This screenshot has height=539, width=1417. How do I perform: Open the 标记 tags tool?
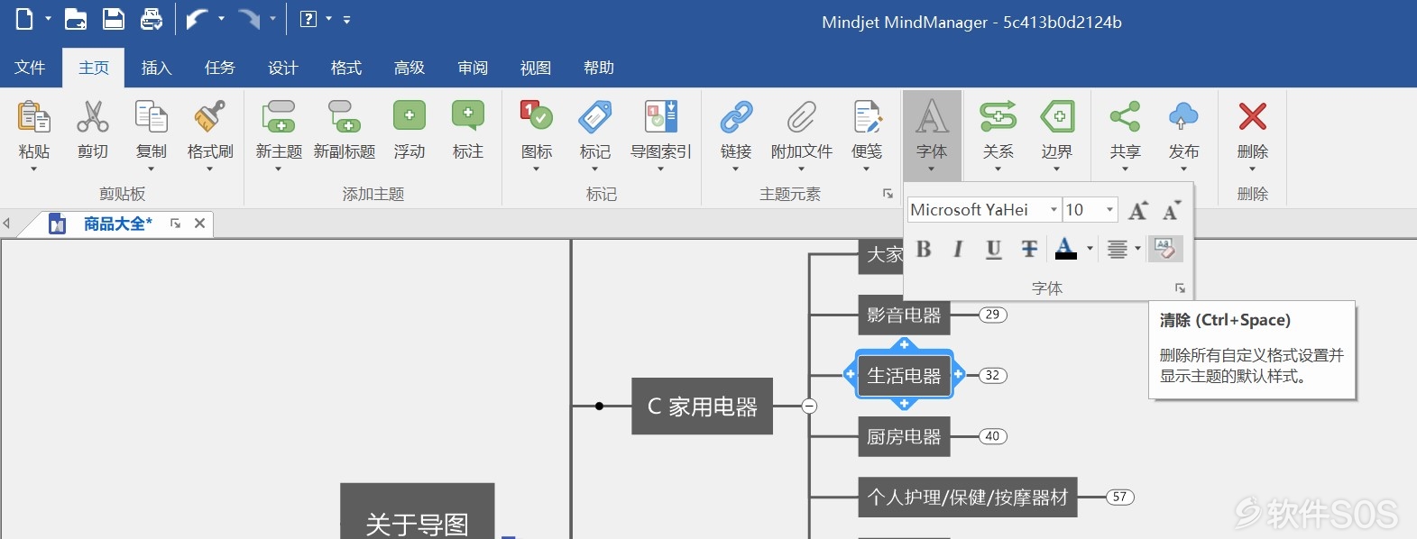point(594,133)
